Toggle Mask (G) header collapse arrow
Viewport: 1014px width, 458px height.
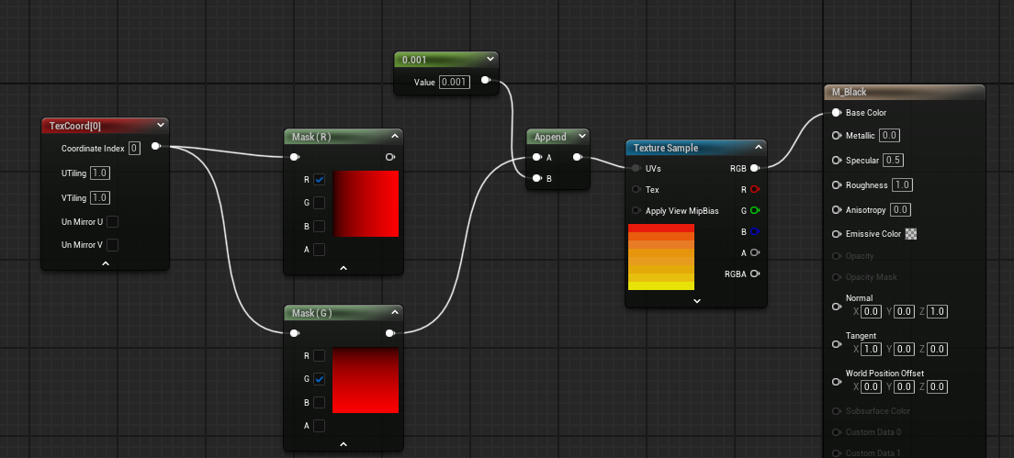pyautogui.click(x=394, y=313)
